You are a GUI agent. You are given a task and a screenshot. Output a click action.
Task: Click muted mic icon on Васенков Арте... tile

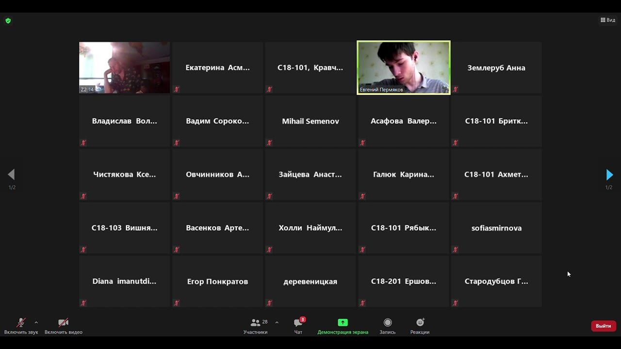177,250
